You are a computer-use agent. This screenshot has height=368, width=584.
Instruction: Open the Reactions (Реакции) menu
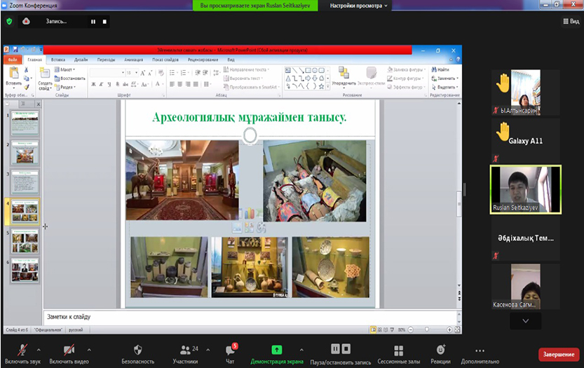[440, 349]
